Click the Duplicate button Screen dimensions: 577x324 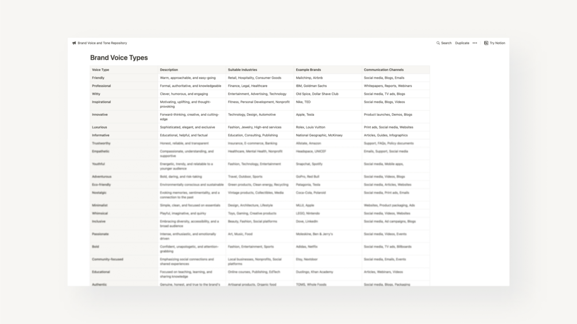tap(462, 43)
